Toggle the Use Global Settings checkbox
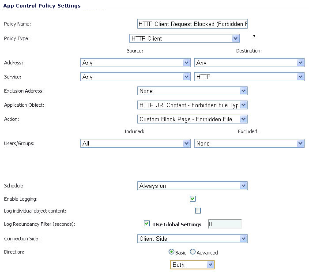Screen dimensions: 309x273 pos(147,224)
